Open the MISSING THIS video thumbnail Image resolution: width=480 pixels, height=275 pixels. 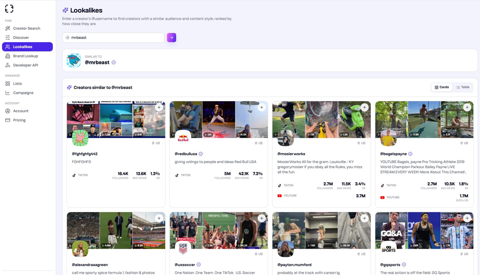pos(219,231)
